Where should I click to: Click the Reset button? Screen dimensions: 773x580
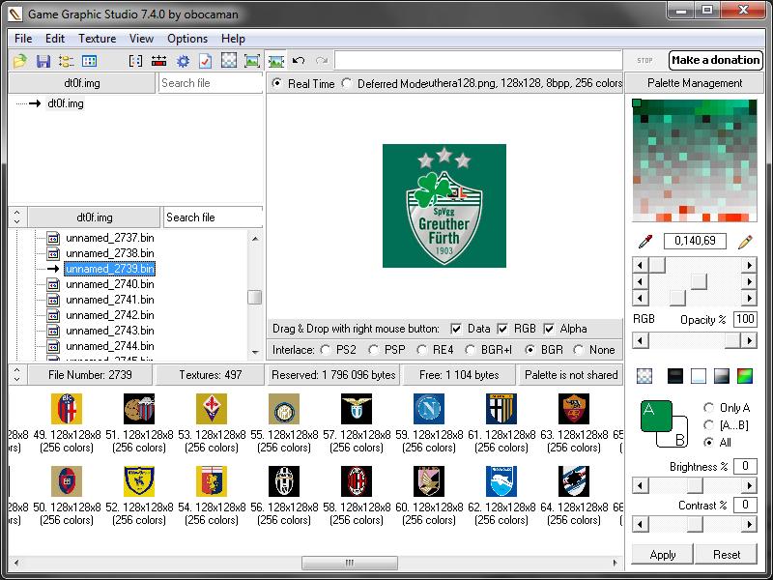pos(727,554)
